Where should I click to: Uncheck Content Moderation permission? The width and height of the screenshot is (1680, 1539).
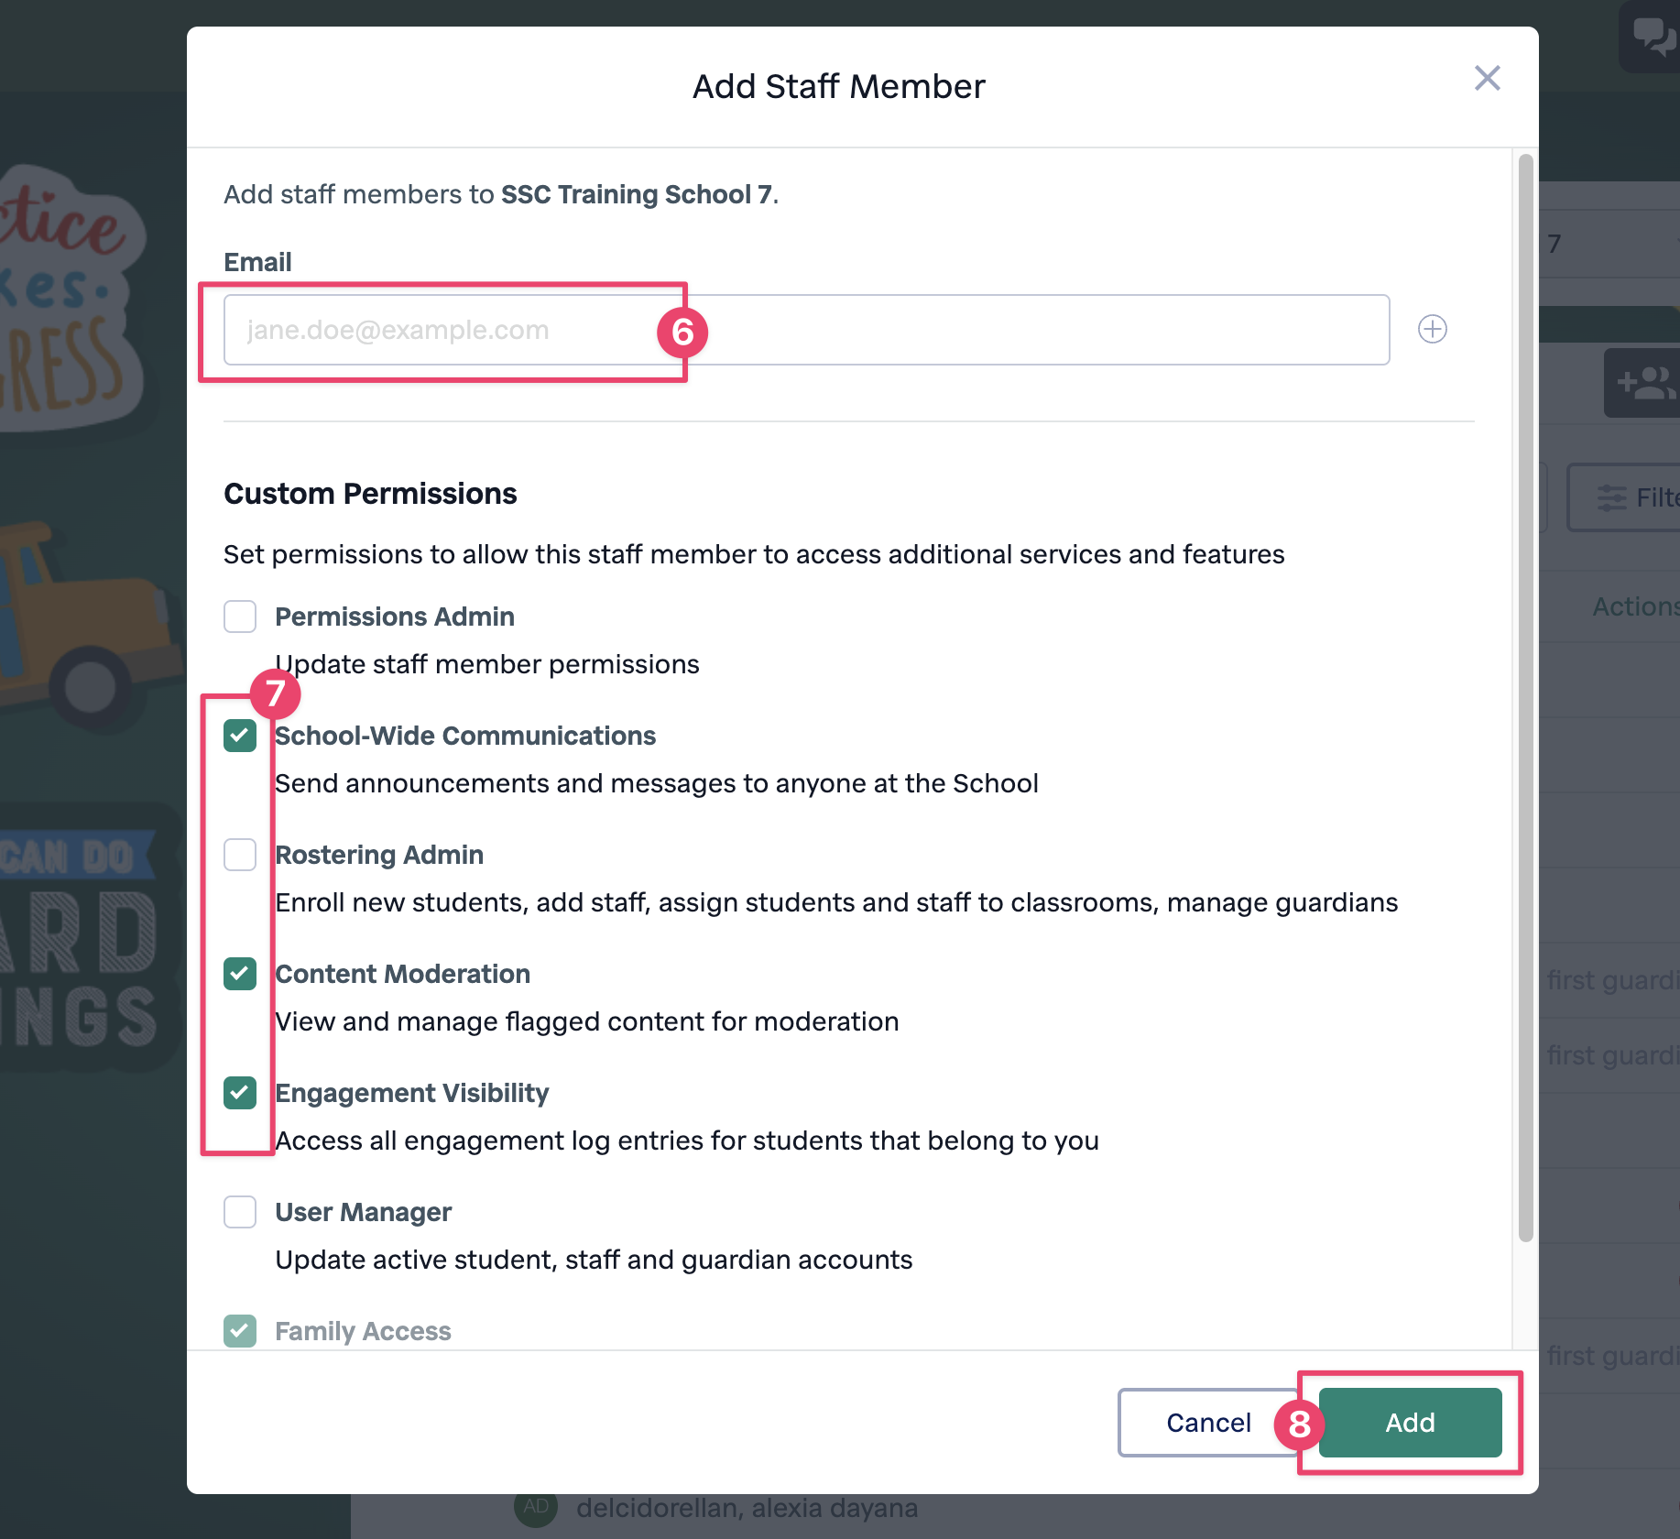(240, 974)
